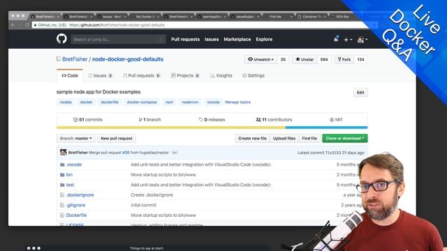Open the docker topic tag

[86, 102]
